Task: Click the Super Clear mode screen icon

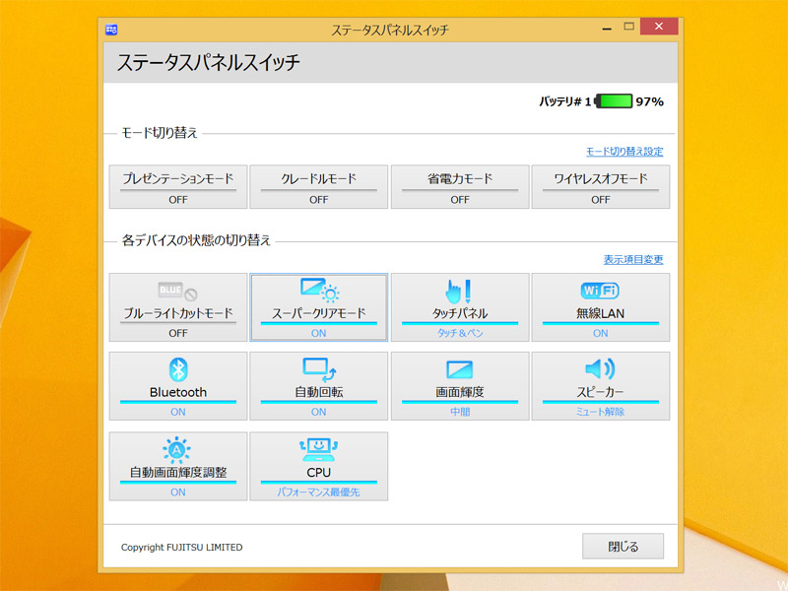Action: point(318,291)
